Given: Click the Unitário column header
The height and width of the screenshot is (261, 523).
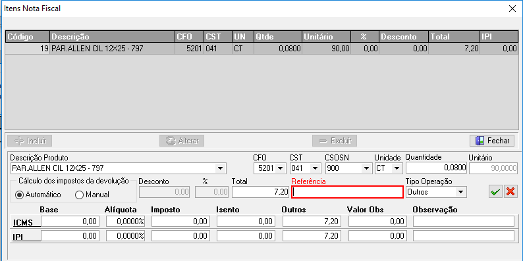Looking at the screenshot, I should click(327, 37).
